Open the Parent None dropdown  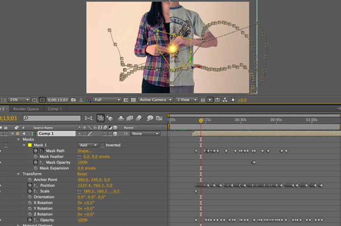coord(145,133)
